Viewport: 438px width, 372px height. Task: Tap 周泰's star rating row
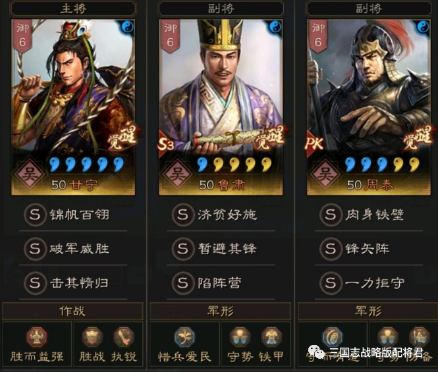pyautogui.click(x=382, y=164)
